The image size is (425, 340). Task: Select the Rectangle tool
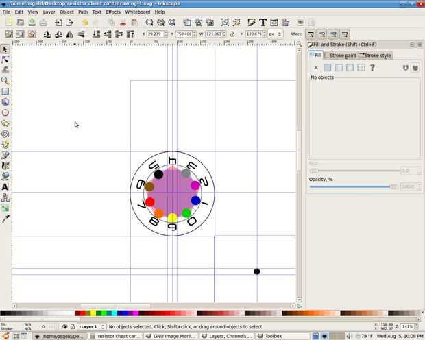[x=5, y=91]
